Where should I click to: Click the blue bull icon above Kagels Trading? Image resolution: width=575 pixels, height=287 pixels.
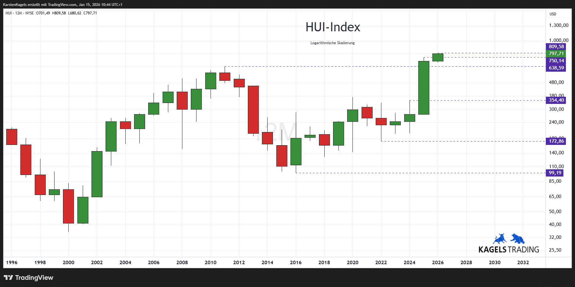(x=500, y=239)
